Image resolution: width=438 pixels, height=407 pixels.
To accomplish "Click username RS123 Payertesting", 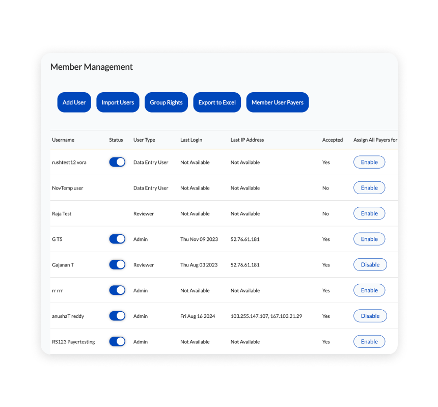I will pos(73,342).
